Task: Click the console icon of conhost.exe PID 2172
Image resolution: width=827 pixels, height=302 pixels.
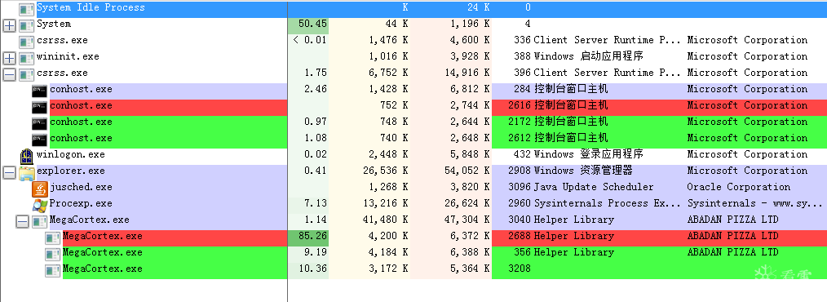Action: pos(40,123)
